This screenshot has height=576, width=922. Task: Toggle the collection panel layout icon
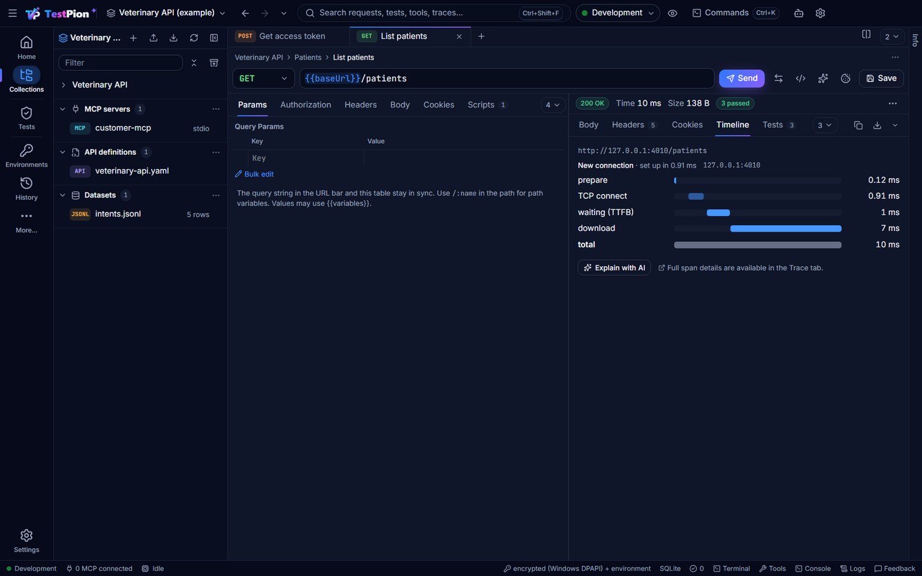click(214, 38)
